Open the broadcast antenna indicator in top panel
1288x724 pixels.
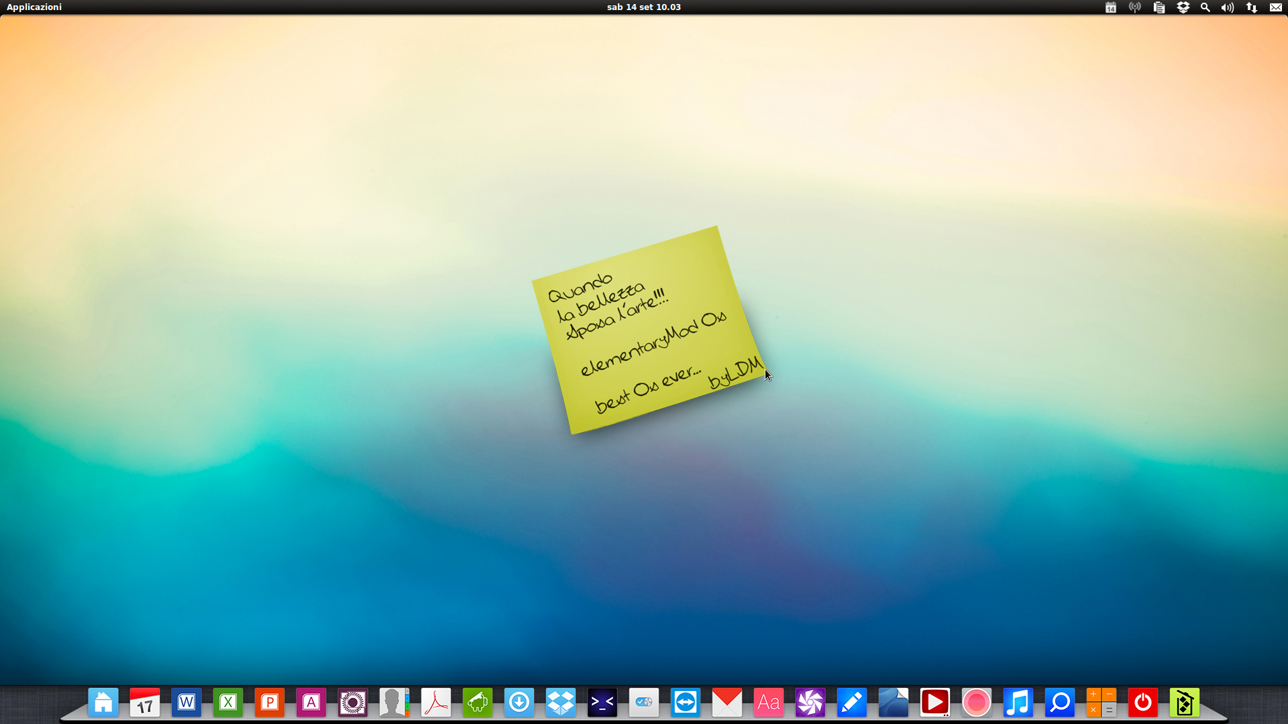(x=1135, y=7)
